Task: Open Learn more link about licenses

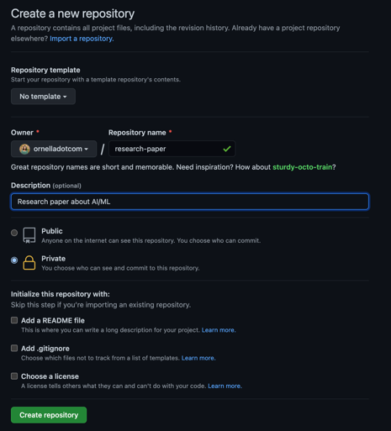Action: 225,386
